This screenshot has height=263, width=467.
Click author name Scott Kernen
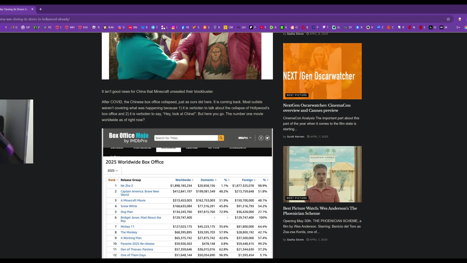click(296, 137)
